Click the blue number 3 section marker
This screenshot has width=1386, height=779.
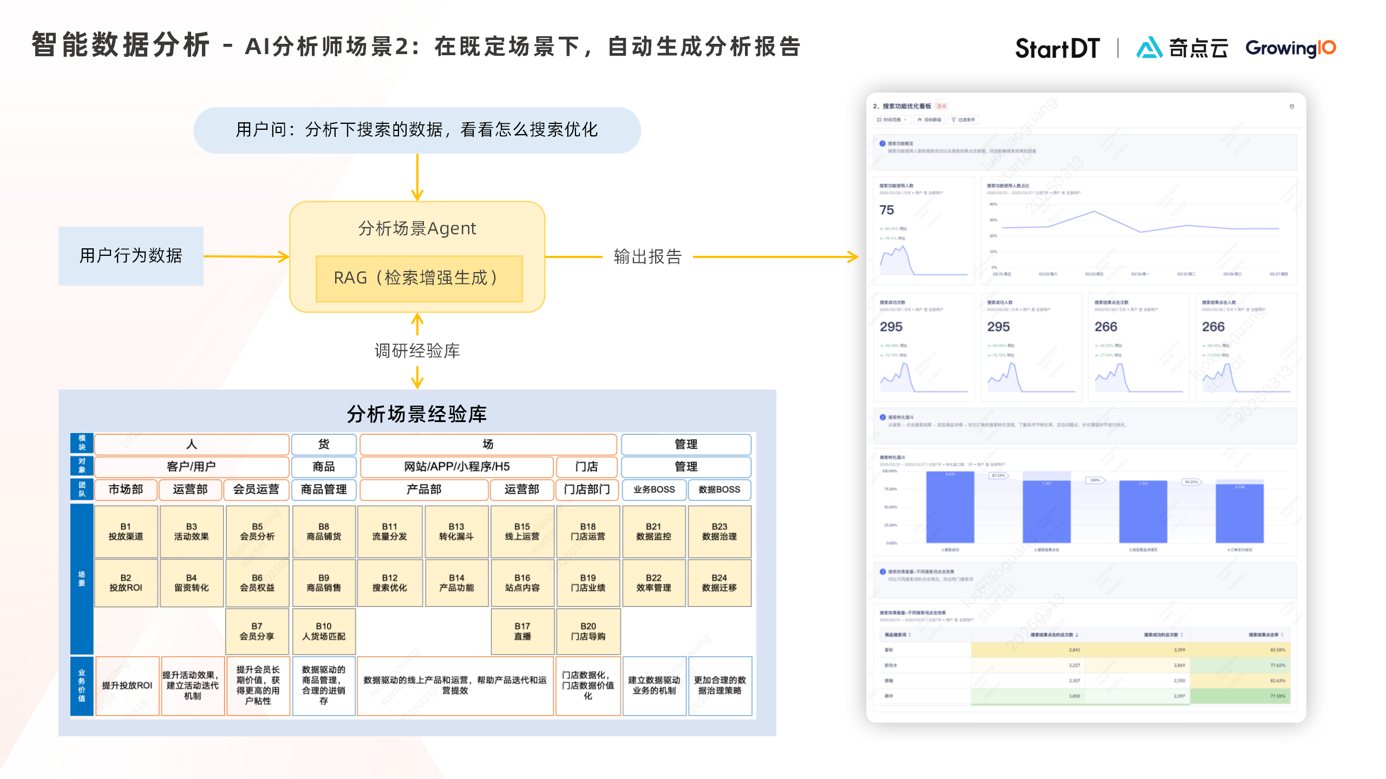(882, 571)
